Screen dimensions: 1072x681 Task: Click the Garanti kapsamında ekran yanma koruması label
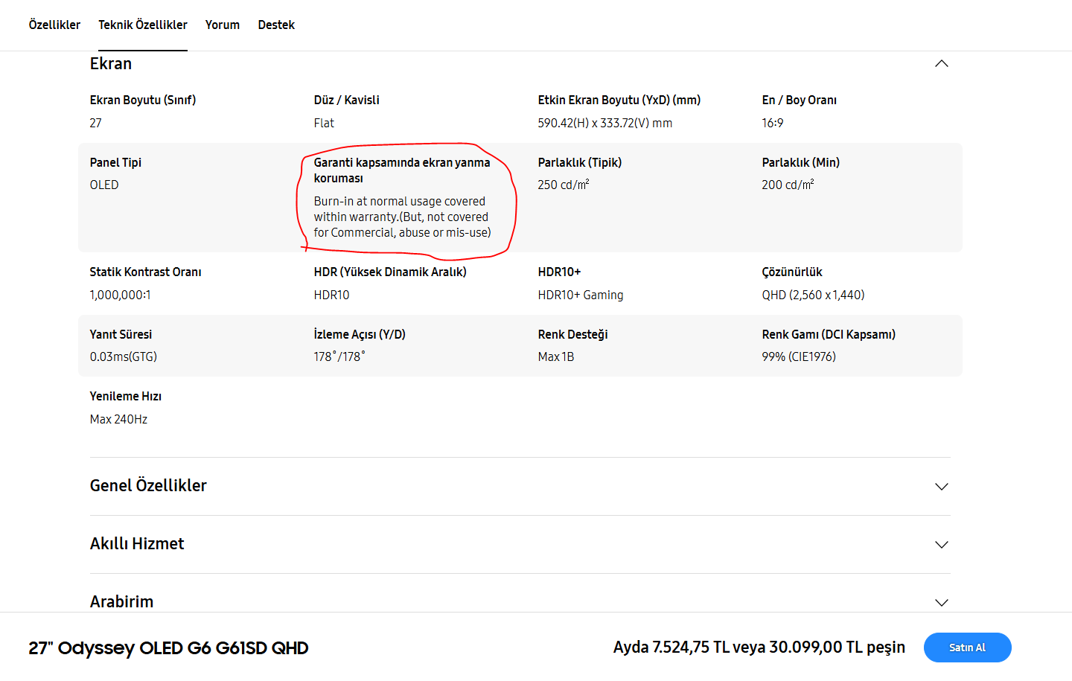coord(402,170)
